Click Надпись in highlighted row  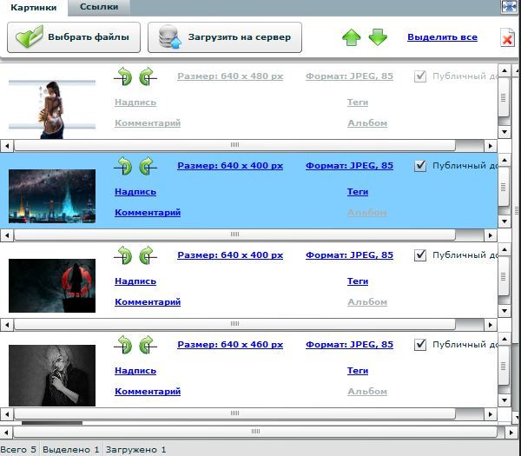[135, 192]
